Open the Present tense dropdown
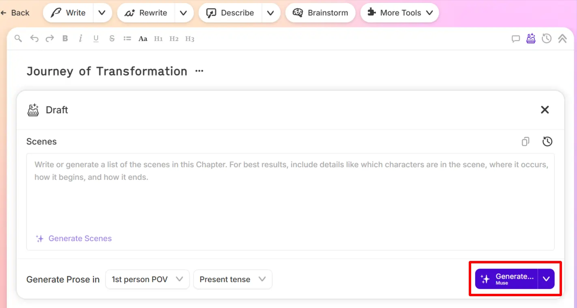 click(232, 279)
